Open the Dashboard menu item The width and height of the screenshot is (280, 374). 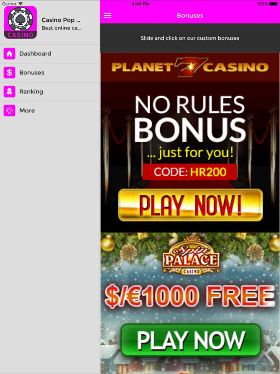coord(50,54)
